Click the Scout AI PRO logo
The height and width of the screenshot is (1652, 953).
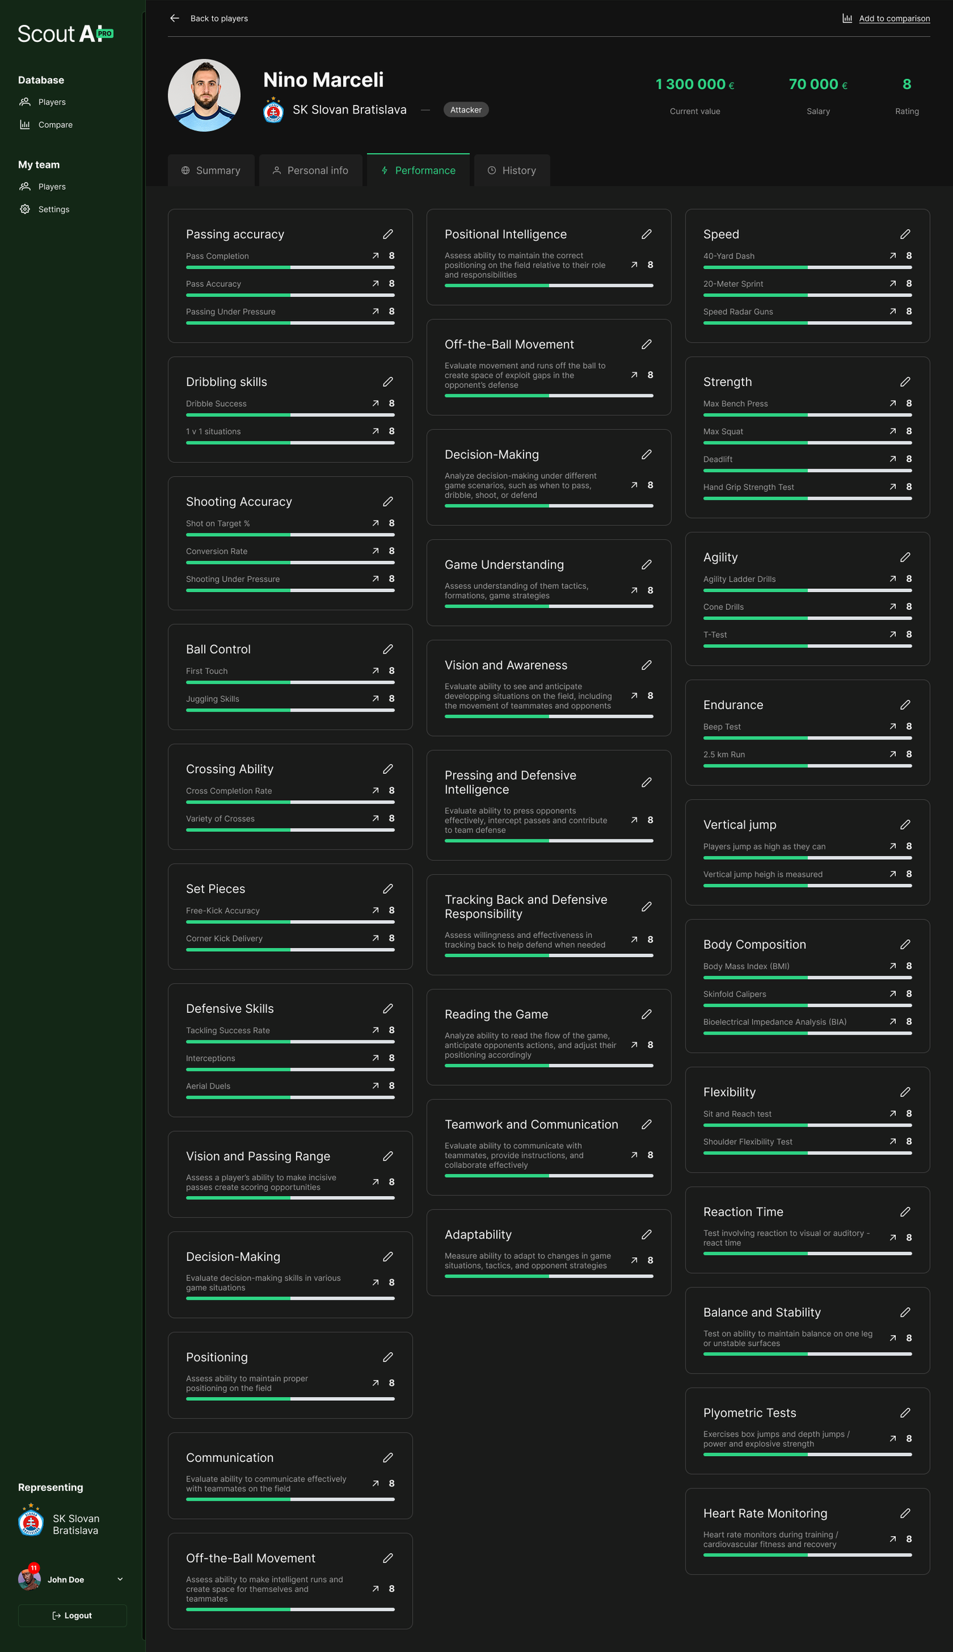(x=65, y=34)
